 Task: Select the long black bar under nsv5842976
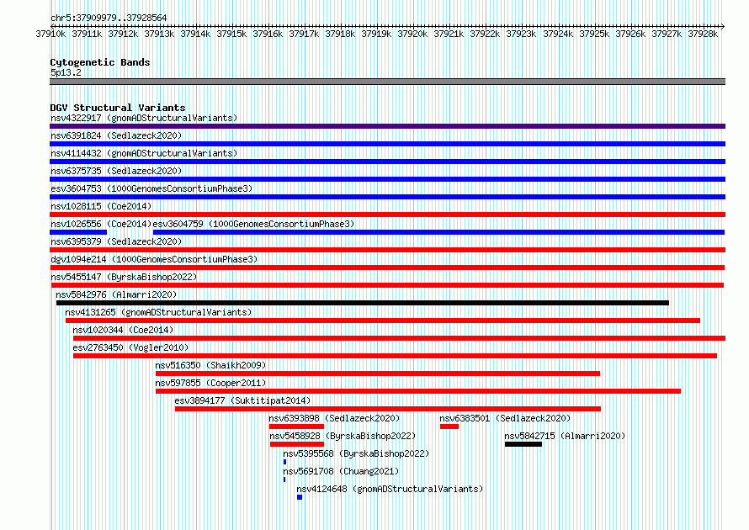(363, 303)
